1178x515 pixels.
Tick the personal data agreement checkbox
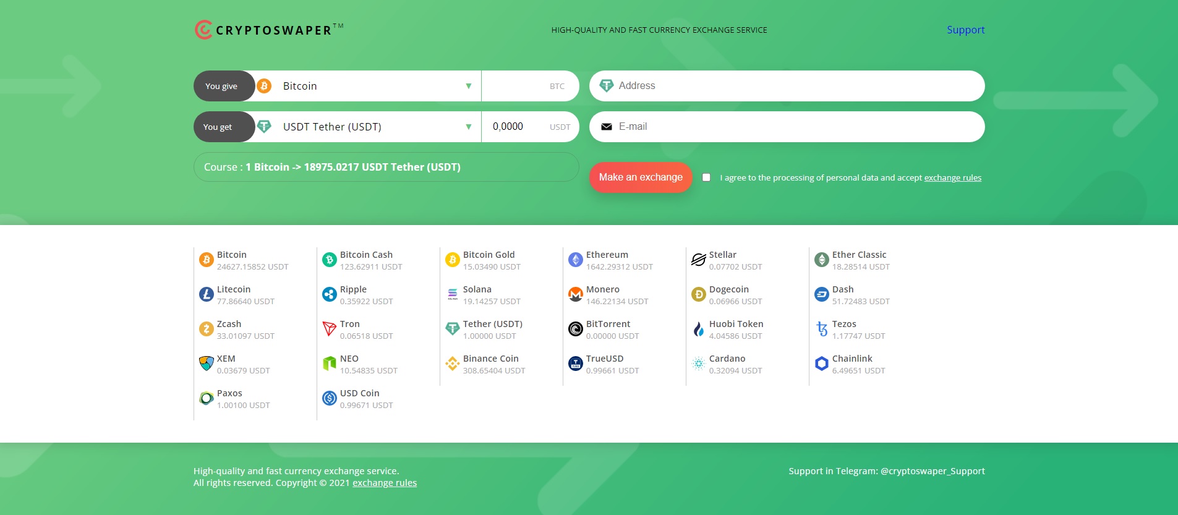pyautogui.click(x=706, y=177)
